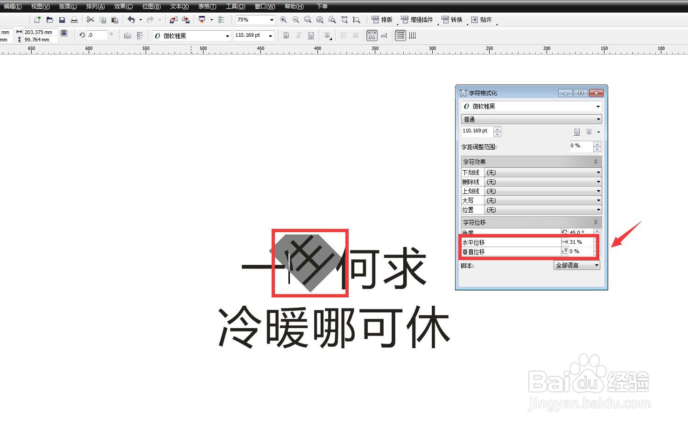Open the 排列(A) menu

(96, 7)
